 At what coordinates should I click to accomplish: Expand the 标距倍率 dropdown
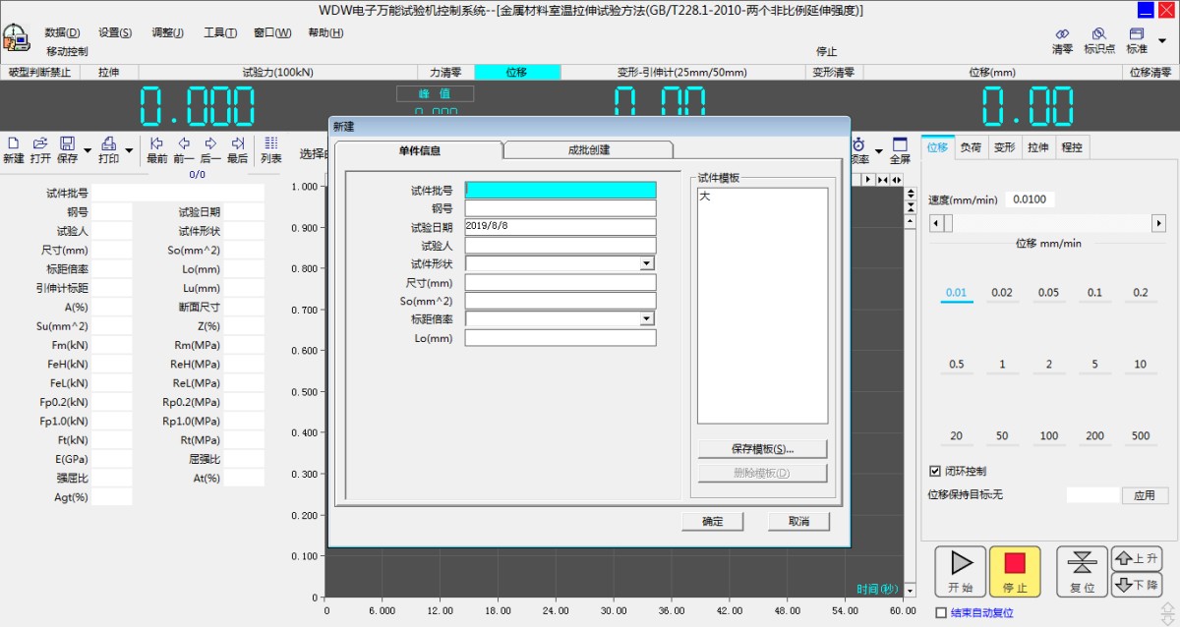point(646,318)
